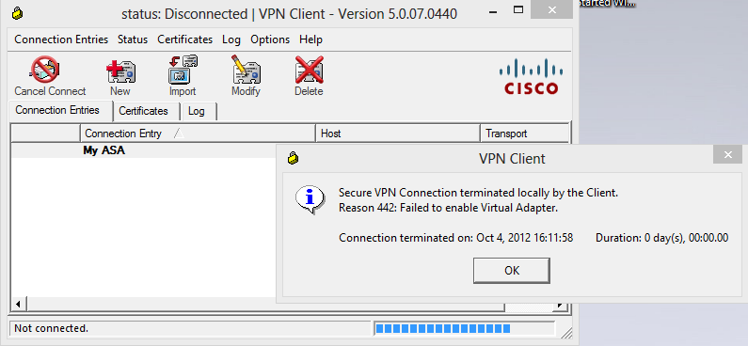Click the blue connection progress bar
This screenshot has height=346, width=748.
coord(443,328)
